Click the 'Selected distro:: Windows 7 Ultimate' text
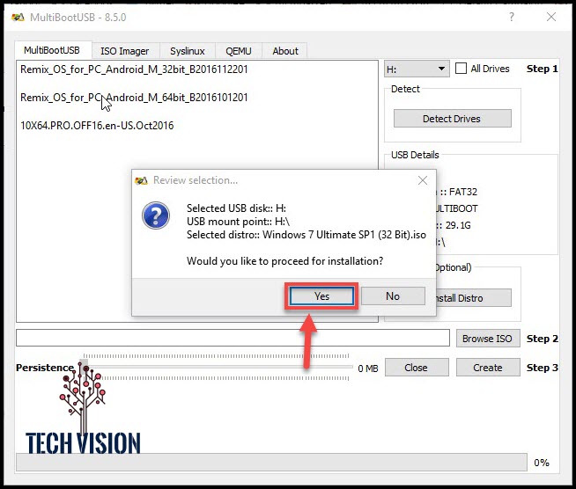 [x=306, y=235]
